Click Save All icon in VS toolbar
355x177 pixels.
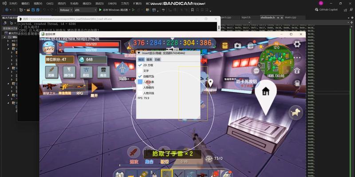pos(38,10)
